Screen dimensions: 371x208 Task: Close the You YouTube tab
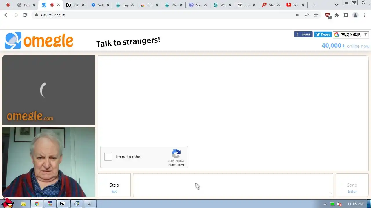click(303, 5)
